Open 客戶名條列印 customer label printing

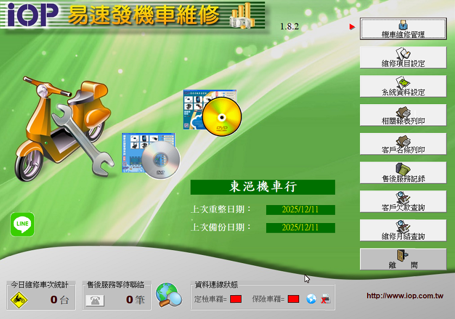(x=403, y=144)
